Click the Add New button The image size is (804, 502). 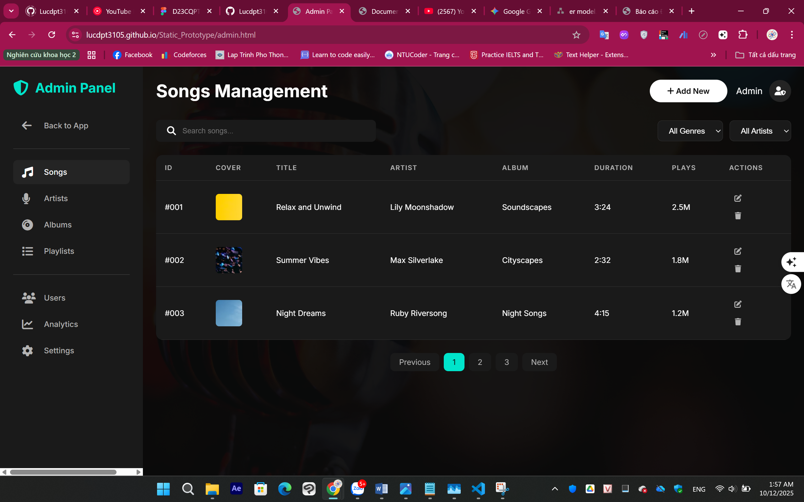click(688, 91)
